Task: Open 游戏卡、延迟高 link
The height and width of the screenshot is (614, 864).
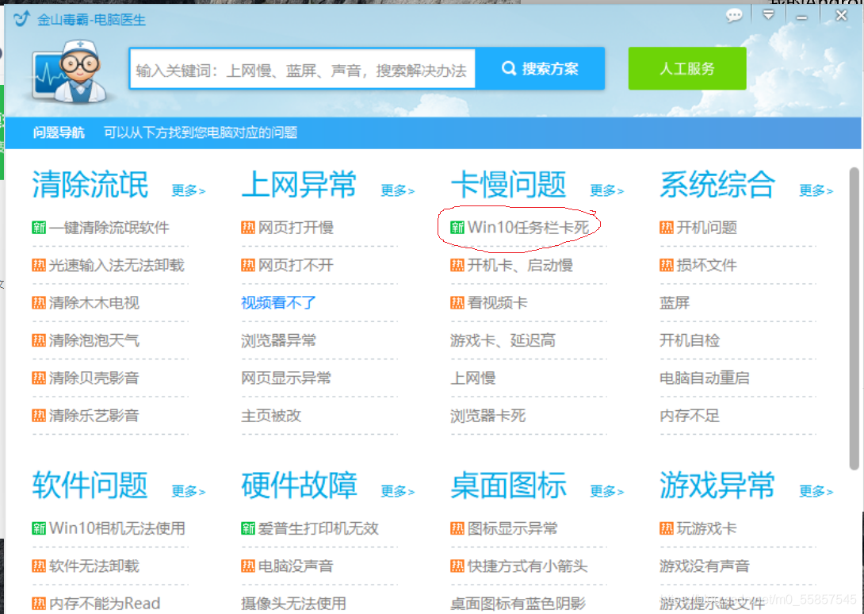Action: point(503,340)
